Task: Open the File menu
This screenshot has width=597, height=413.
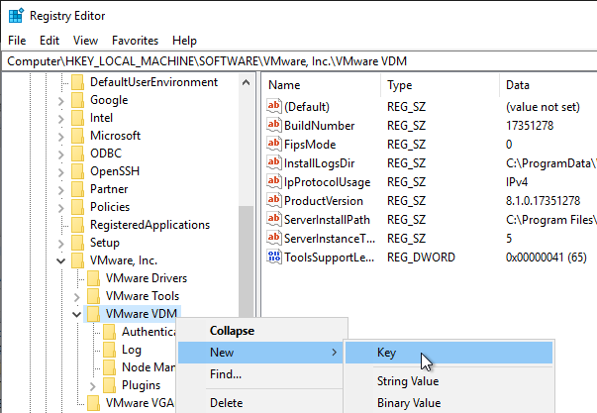Action: coord(17,41)
